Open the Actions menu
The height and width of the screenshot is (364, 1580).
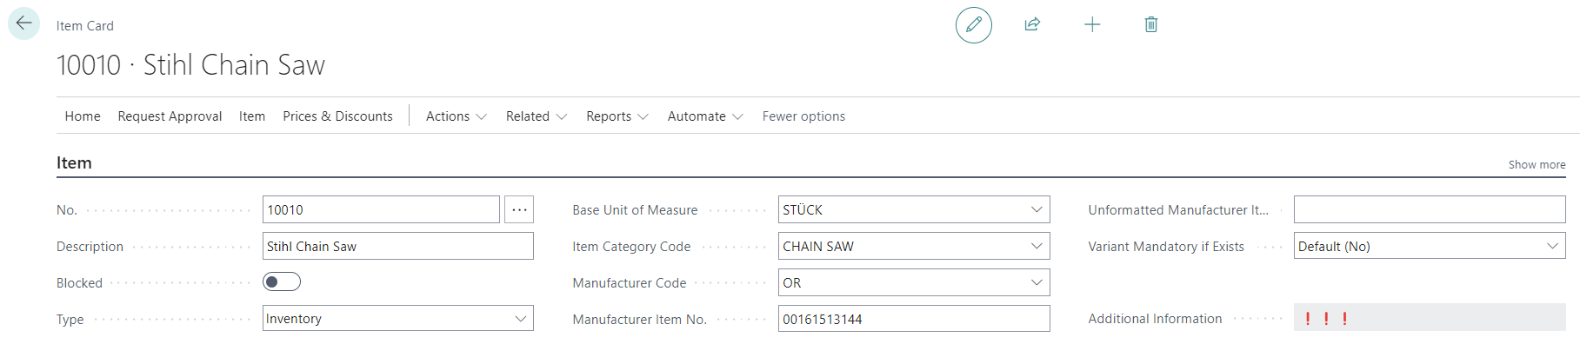456,116
